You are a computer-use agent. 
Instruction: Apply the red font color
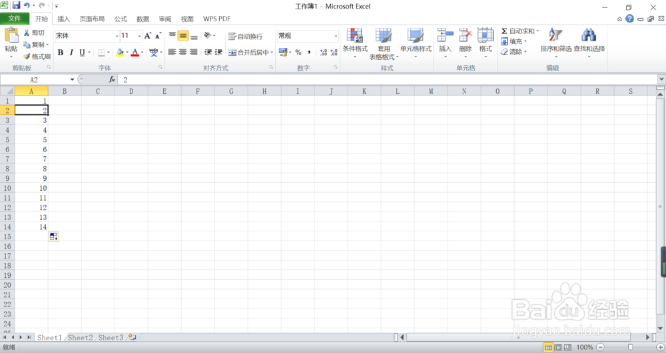[x=135, y=53]
